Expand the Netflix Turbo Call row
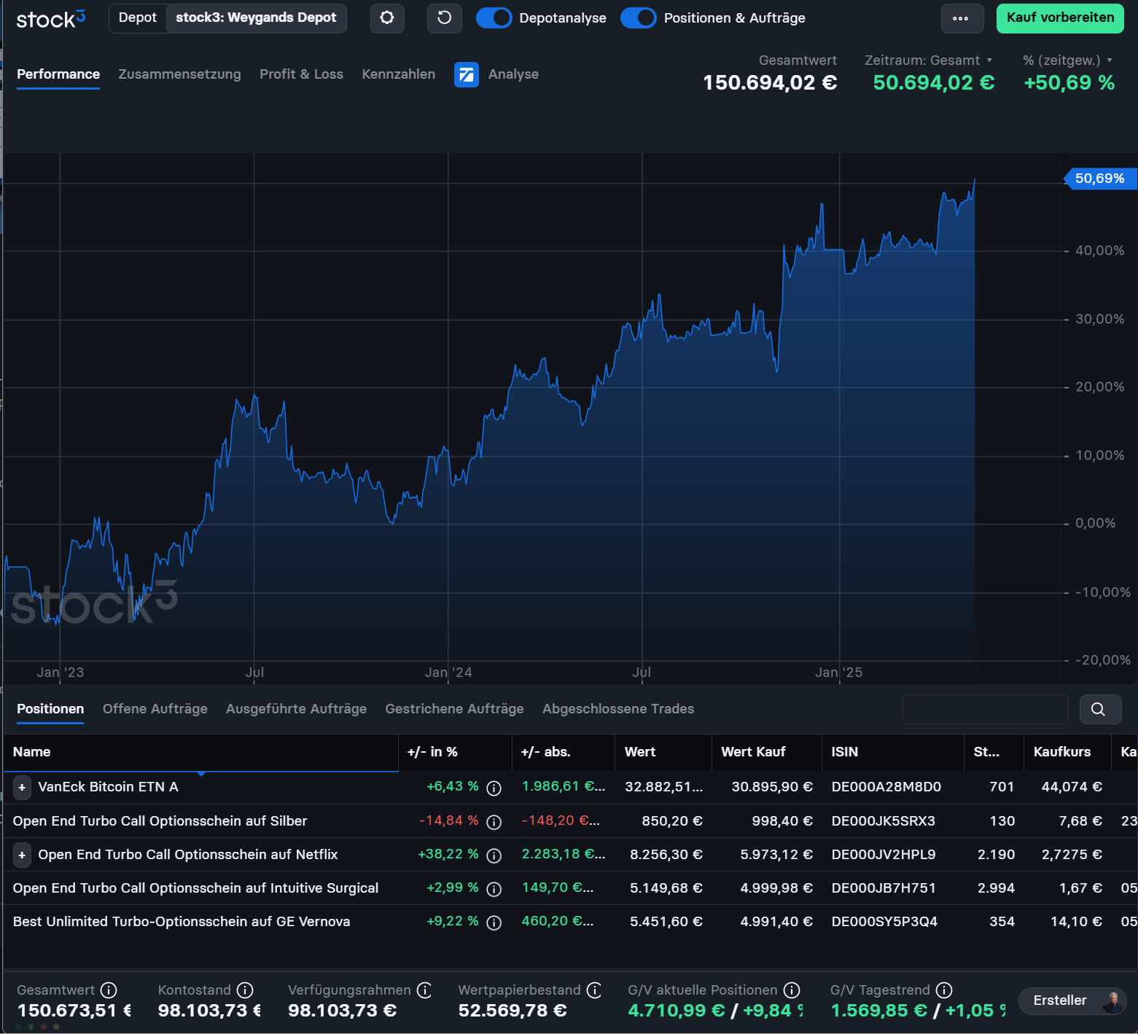The image size is (1138, 1034). coord(22,855)
